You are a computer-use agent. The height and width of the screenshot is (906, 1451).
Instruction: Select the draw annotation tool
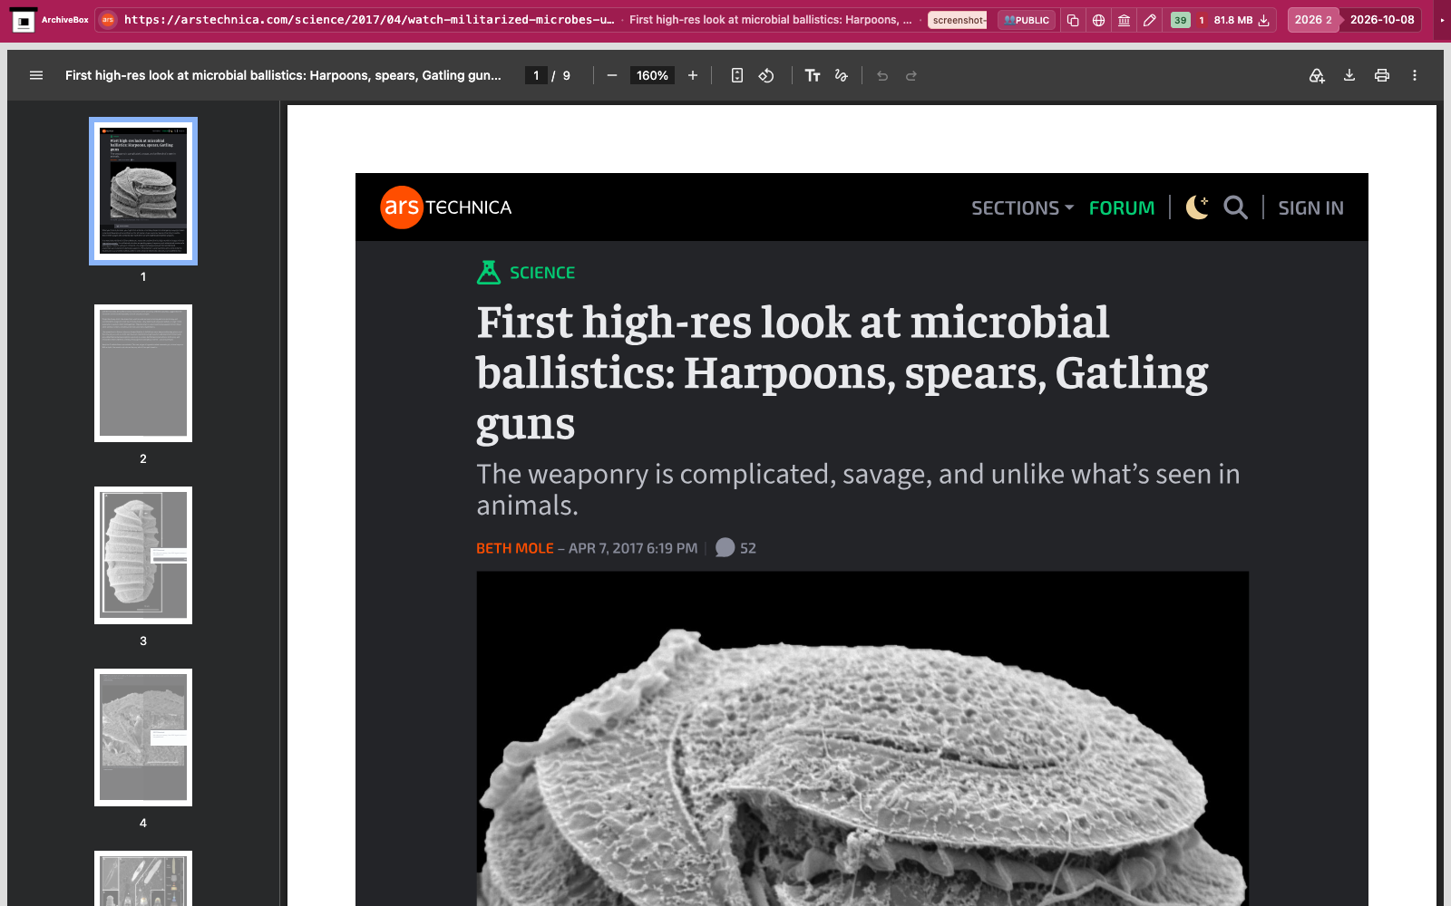click(x=842, y=75)
